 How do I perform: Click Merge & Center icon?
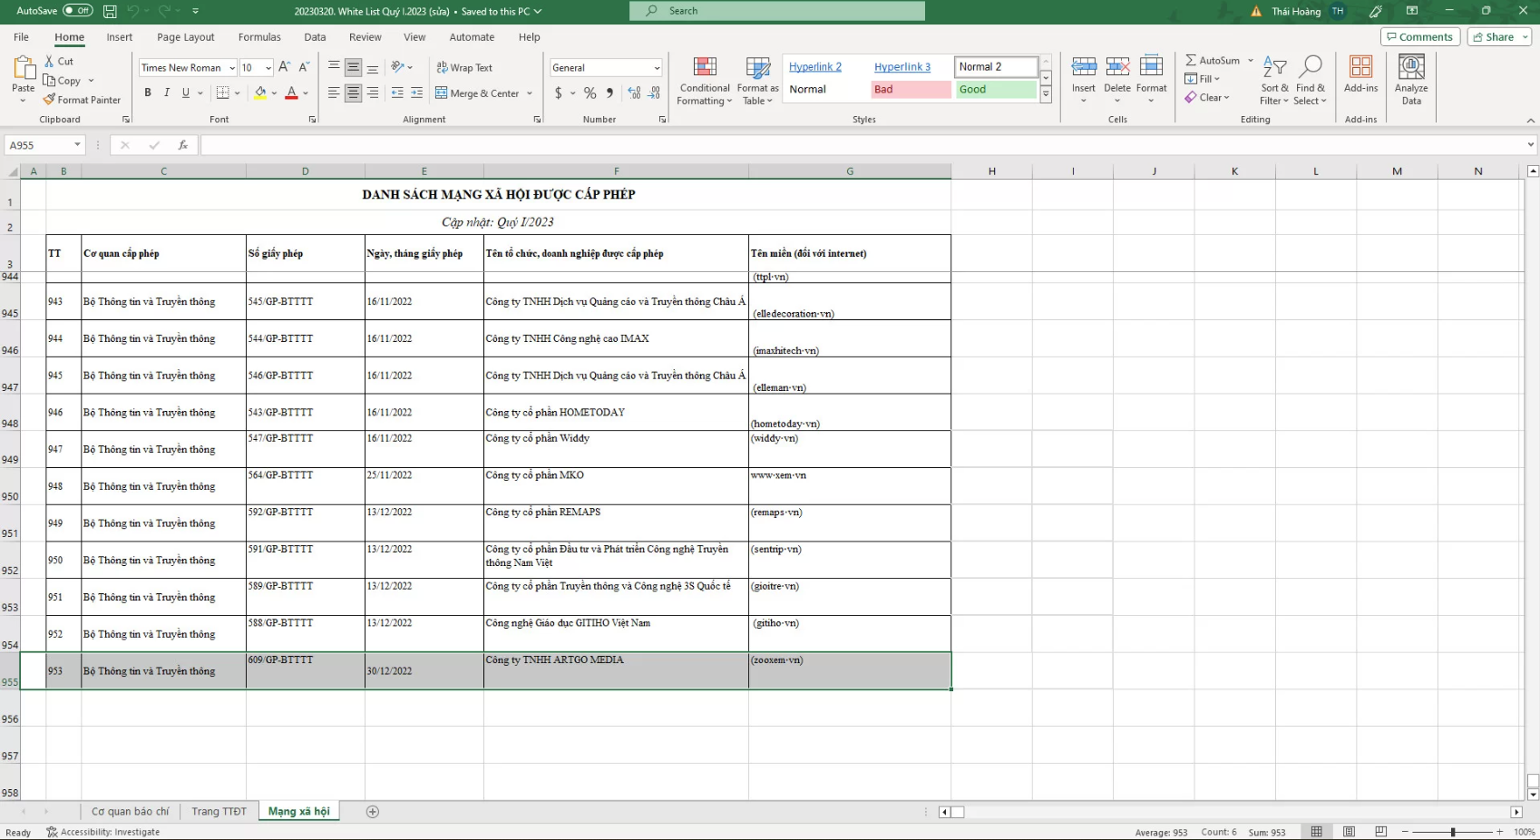point(442,93)
